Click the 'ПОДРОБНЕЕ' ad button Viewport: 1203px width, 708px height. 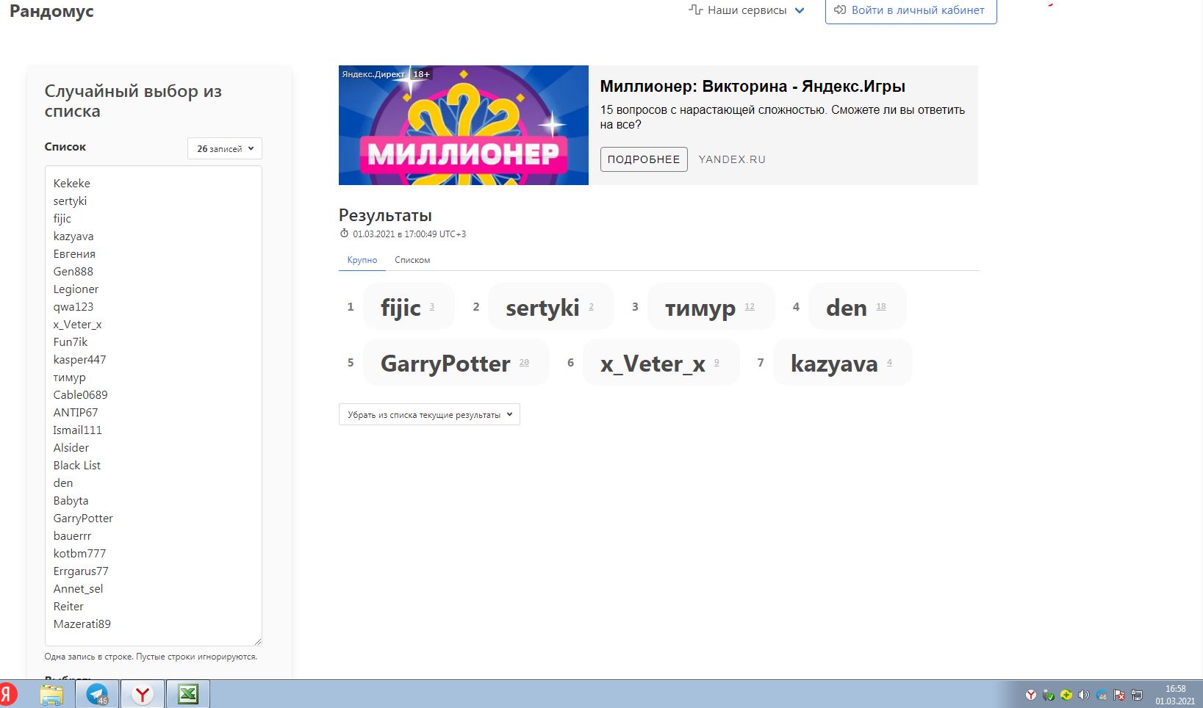coord(644,159)
